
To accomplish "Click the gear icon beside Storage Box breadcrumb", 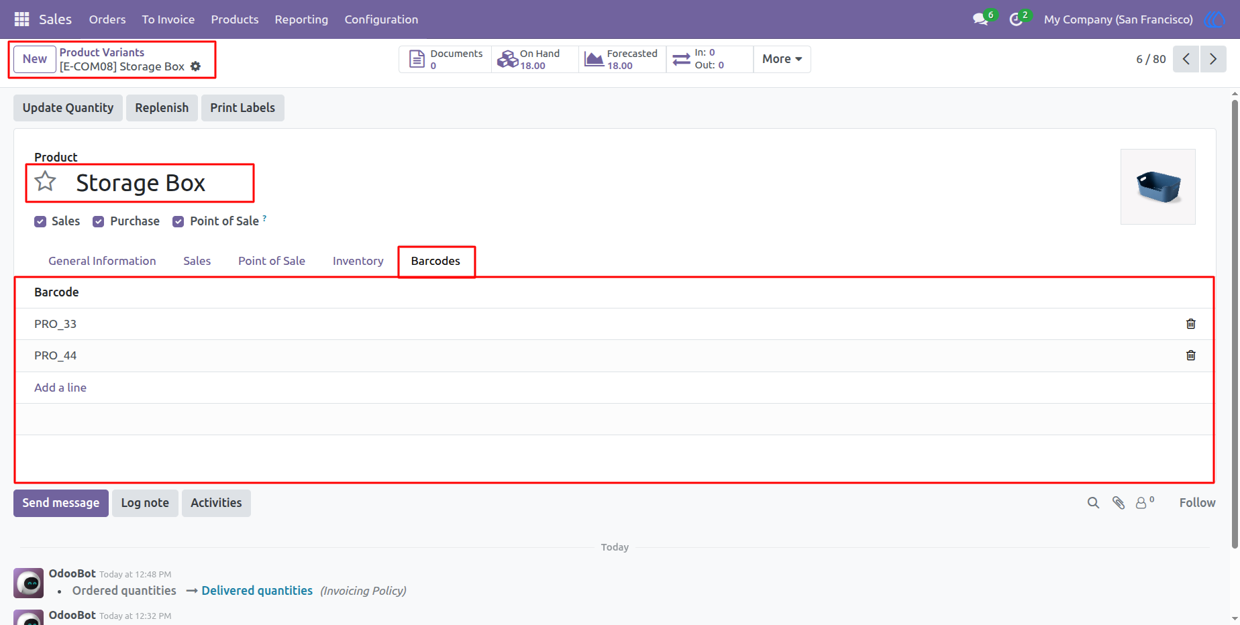I will [195, 66].
